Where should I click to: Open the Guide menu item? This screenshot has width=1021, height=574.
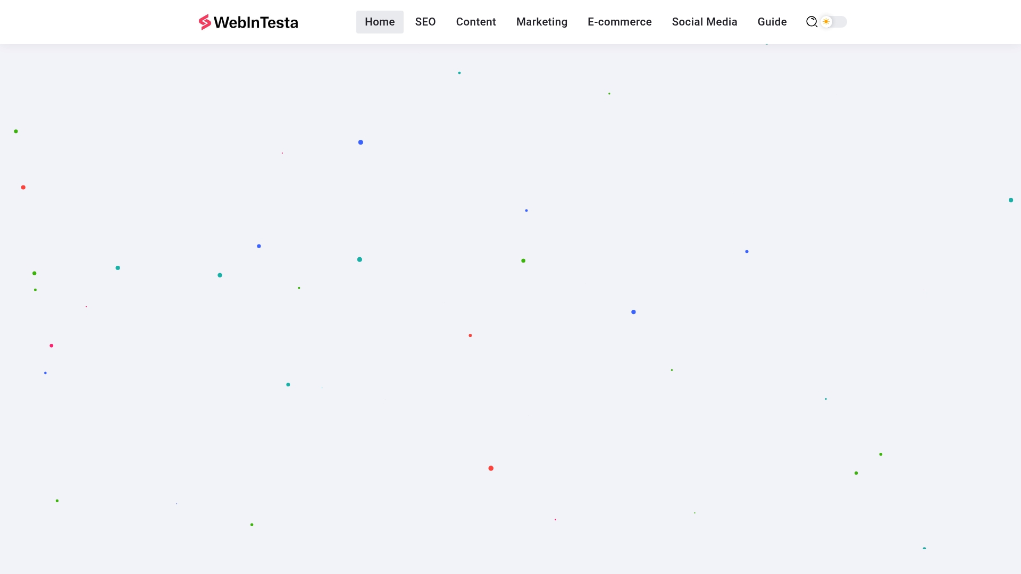(x=772, y=22)
